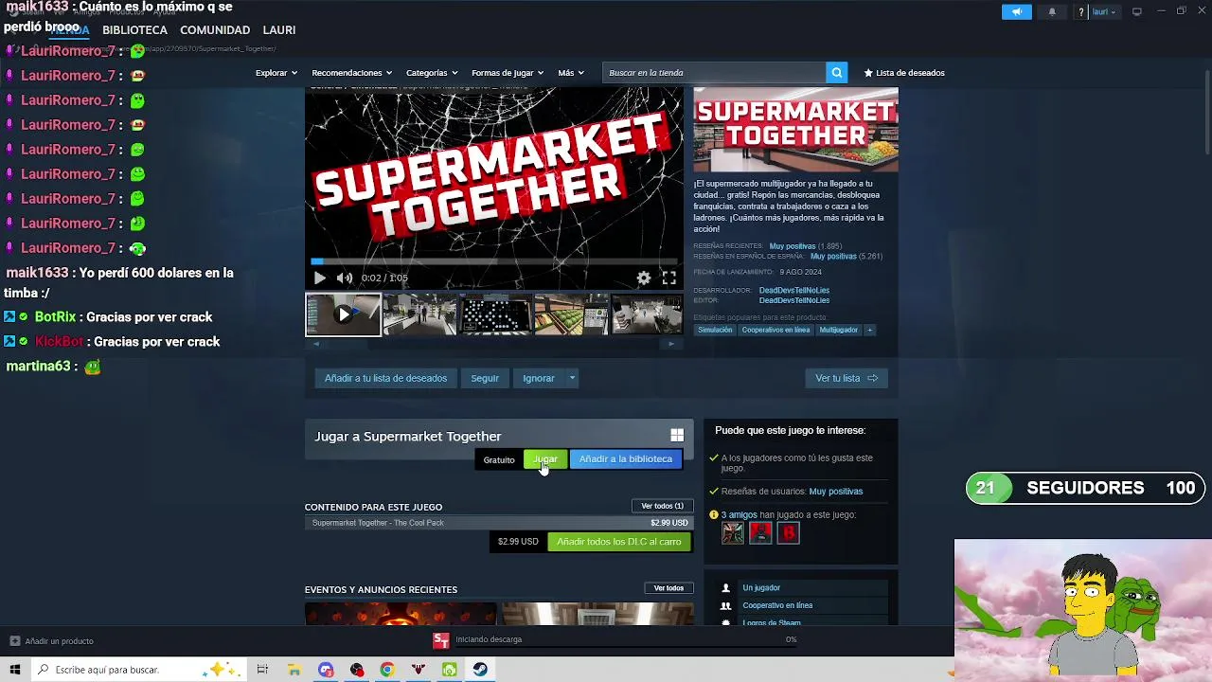Viewport: 1212px width, 682px height.
Task: Select the fourth screenshot thumbnail
Action: coord(571,314)
